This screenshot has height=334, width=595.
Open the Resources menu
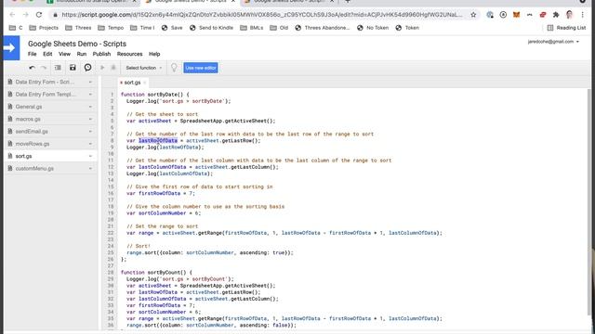[130, 54]
